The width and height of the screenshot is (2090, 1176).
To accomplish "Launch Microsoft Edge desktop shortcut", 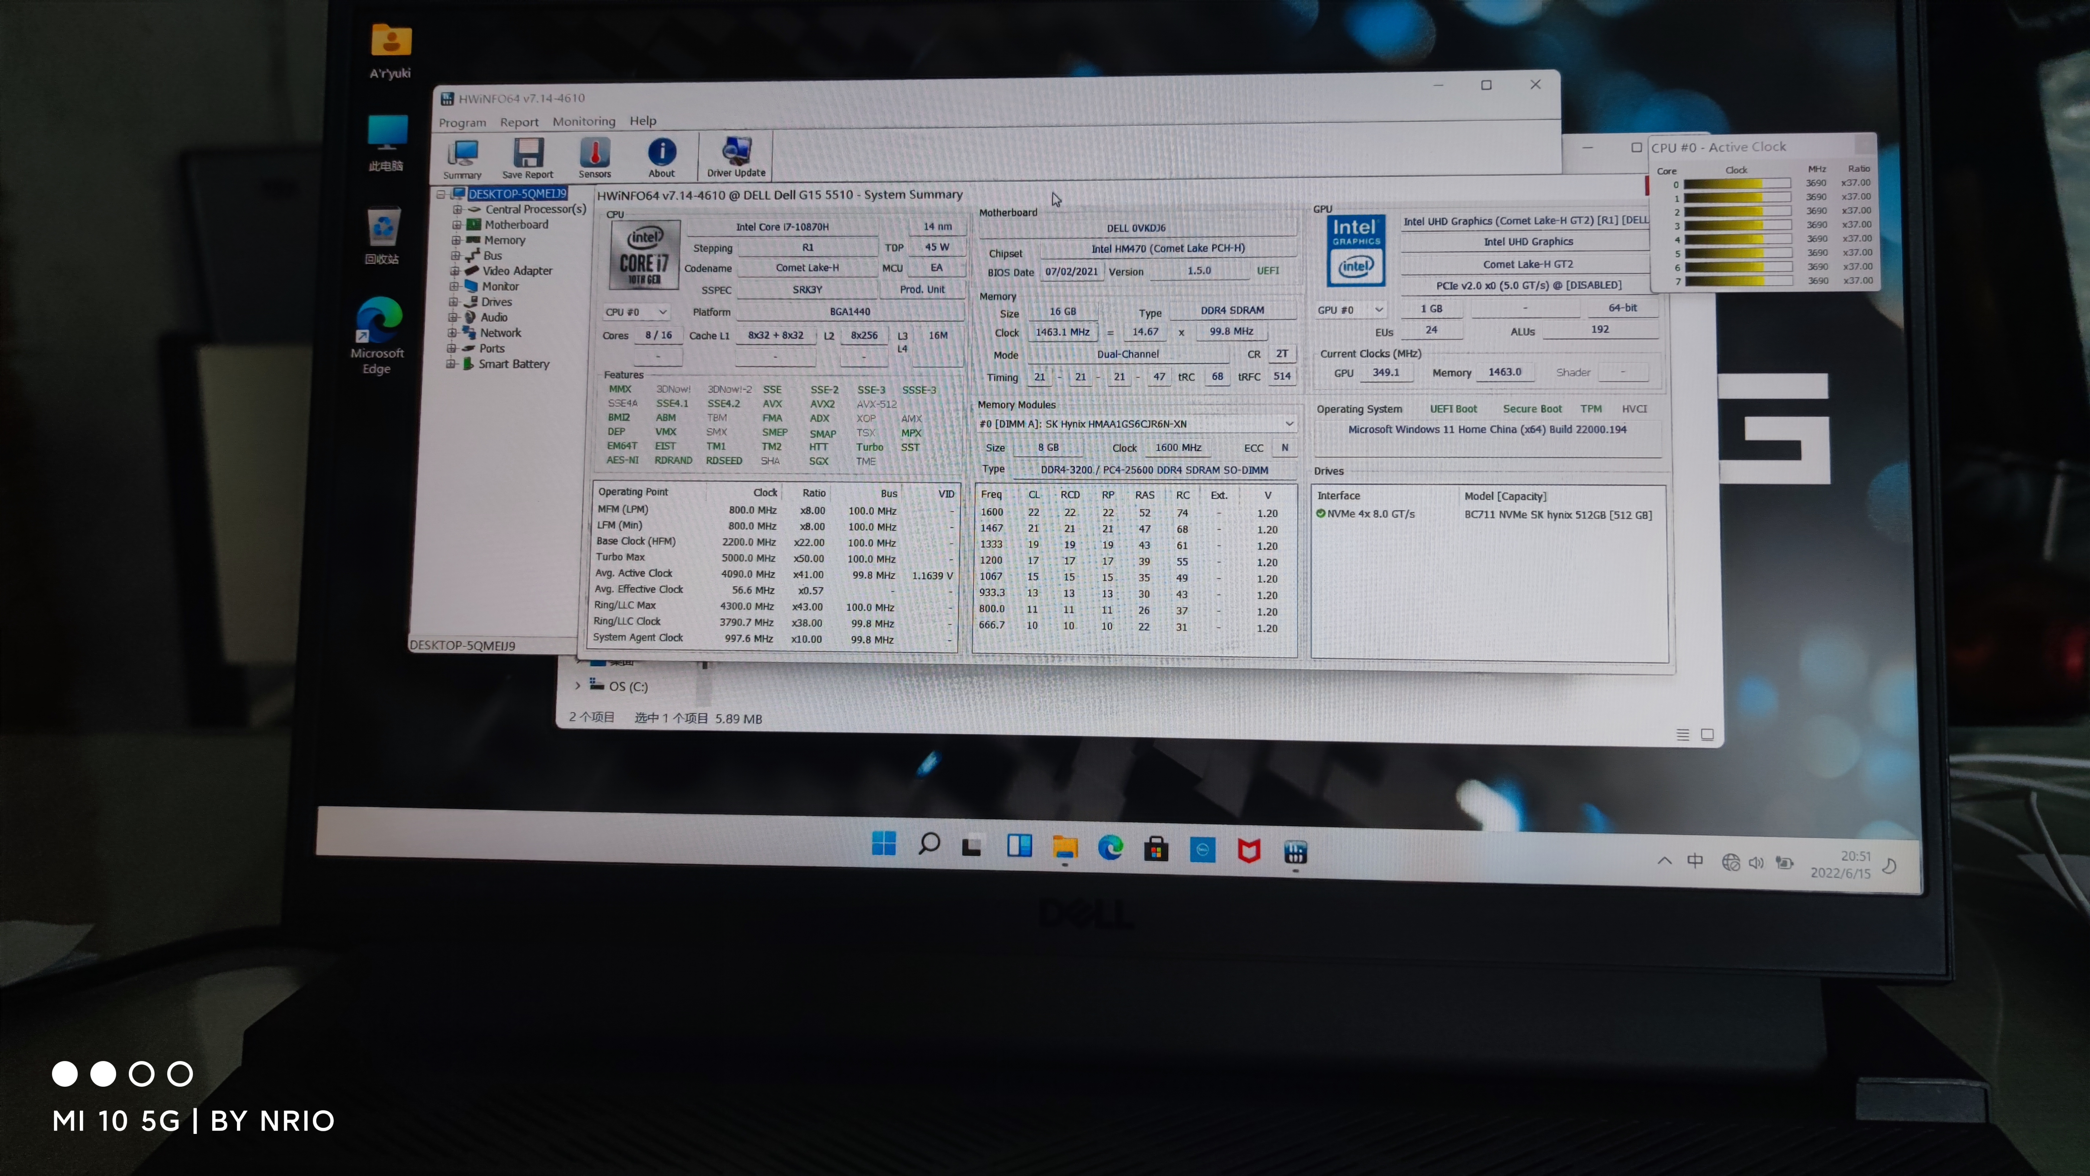I will [377, 335].
